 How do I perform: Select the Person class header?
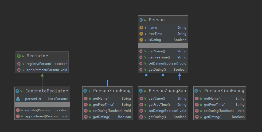[x=163, y=20]
